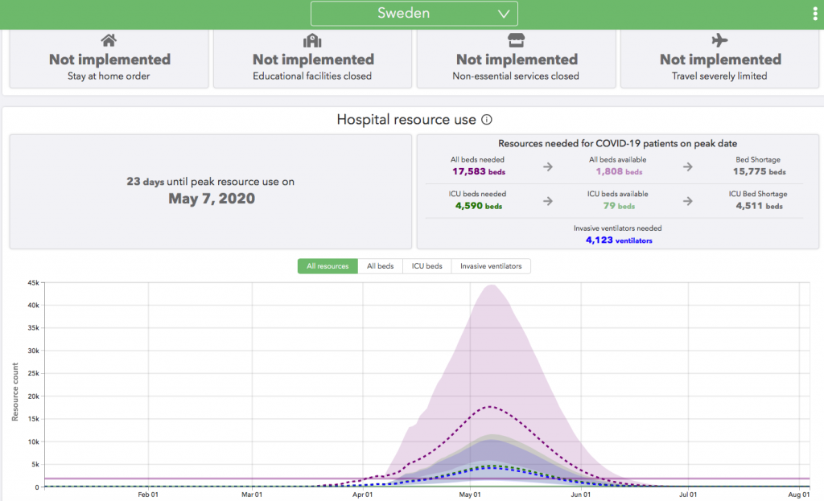Click the dropdown chevron next to Sweden
Image resolution: width=824 pixels, height=501 pixels.
coord(504,14)
